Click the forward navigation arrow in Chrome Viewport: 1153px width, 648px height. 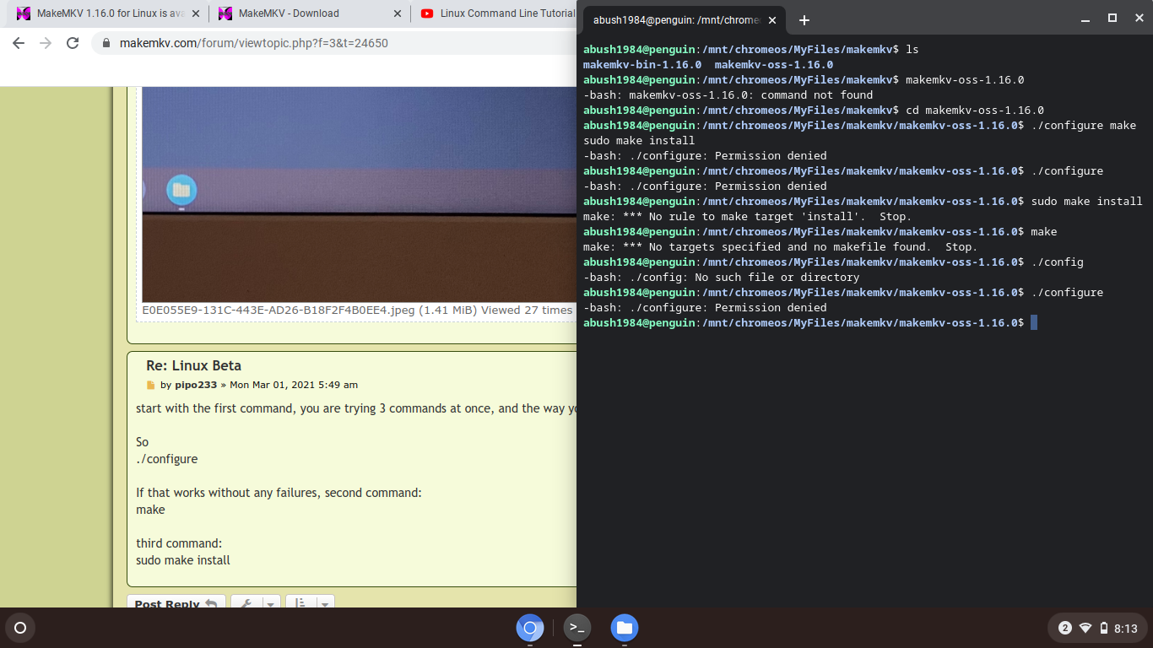click(x=46, y=43)
